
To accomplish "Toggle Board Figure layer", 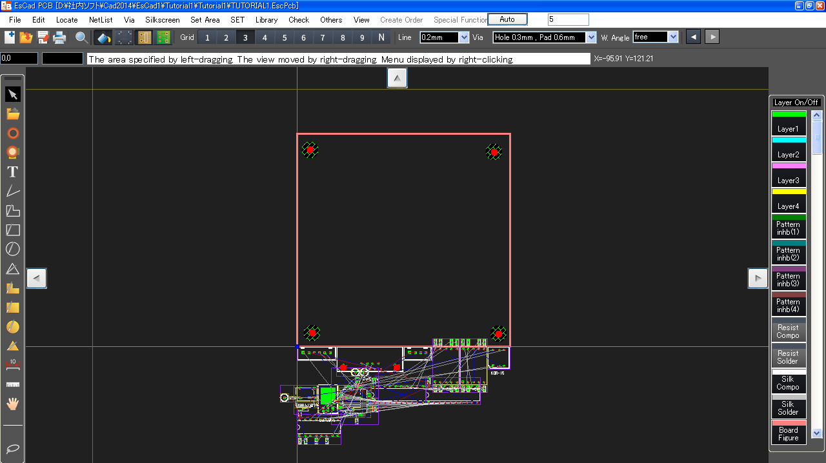I will (x=789, y=432).
